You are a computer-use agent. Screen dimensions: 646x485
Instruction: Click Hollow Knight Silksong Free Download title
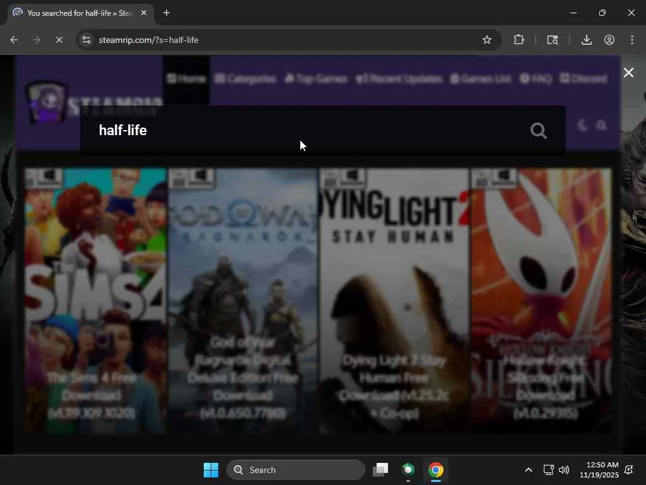[546, 387]
